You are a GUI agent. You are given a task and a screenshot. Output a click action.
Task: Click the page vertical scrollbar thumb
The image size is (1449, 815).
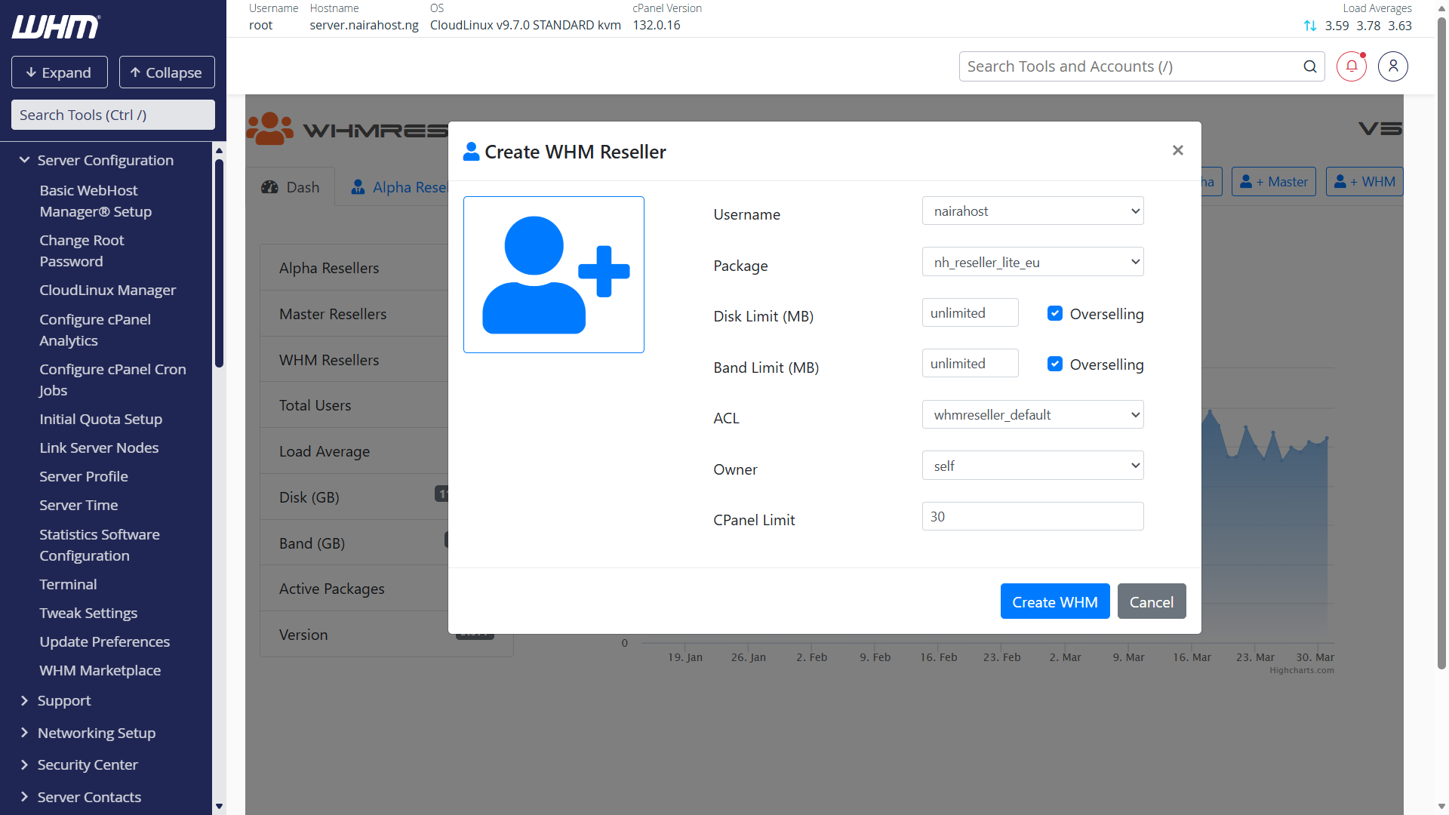(x=1441, y=343)
